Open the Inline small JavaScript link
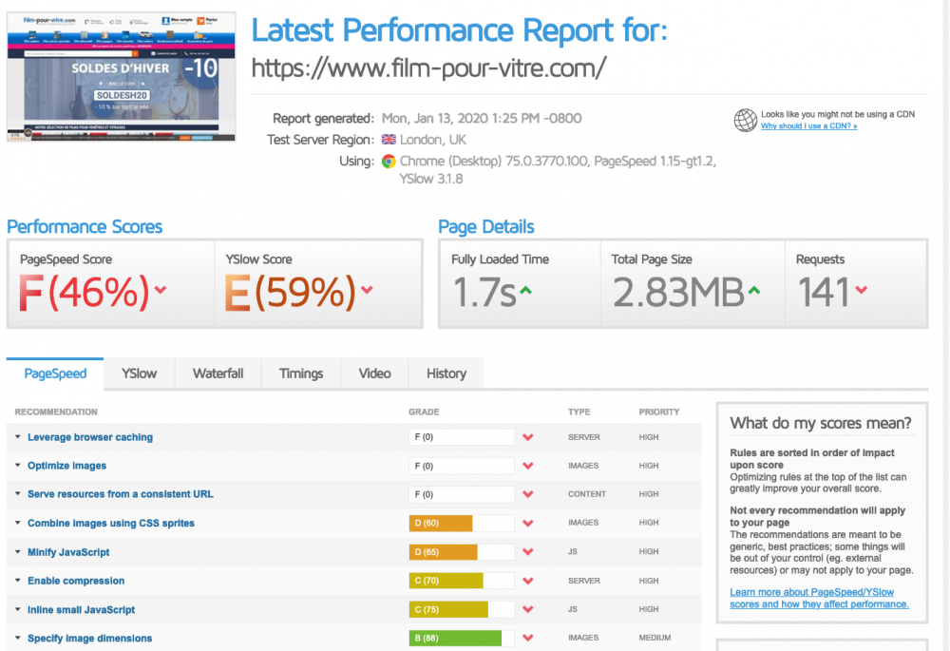 pyautogui.click(x=81, y=610)
